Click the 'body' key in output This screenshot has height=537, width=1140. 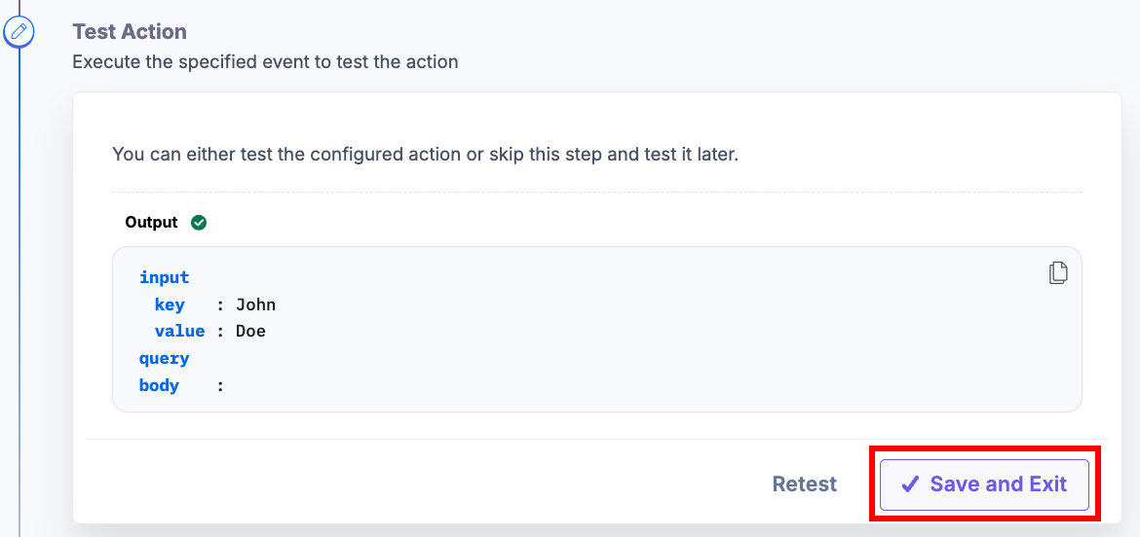(x=159, y=385)
